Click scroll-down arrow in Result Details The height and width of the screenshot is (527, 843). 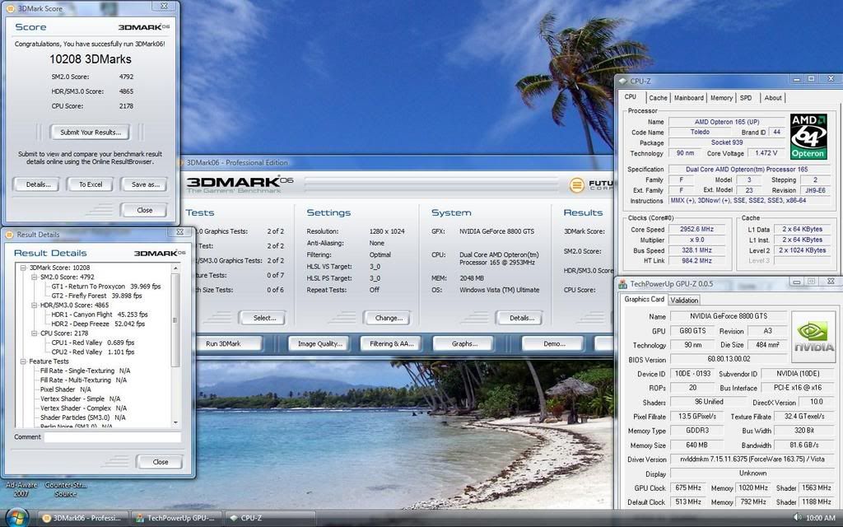[175, 422]
